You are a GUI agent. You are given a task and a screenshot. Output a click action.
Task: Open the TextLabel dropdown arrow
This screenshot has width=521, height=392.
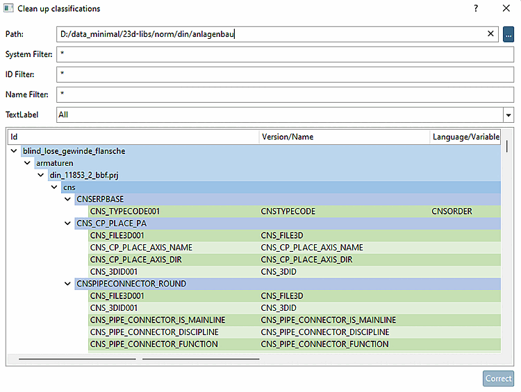point(508,115)
